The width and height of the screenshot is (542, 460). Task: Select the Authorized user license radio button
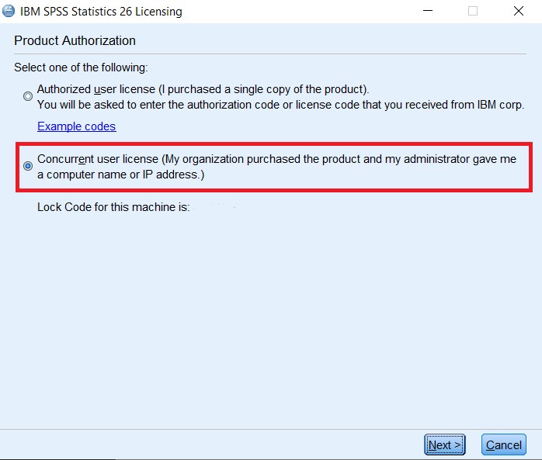28,96
